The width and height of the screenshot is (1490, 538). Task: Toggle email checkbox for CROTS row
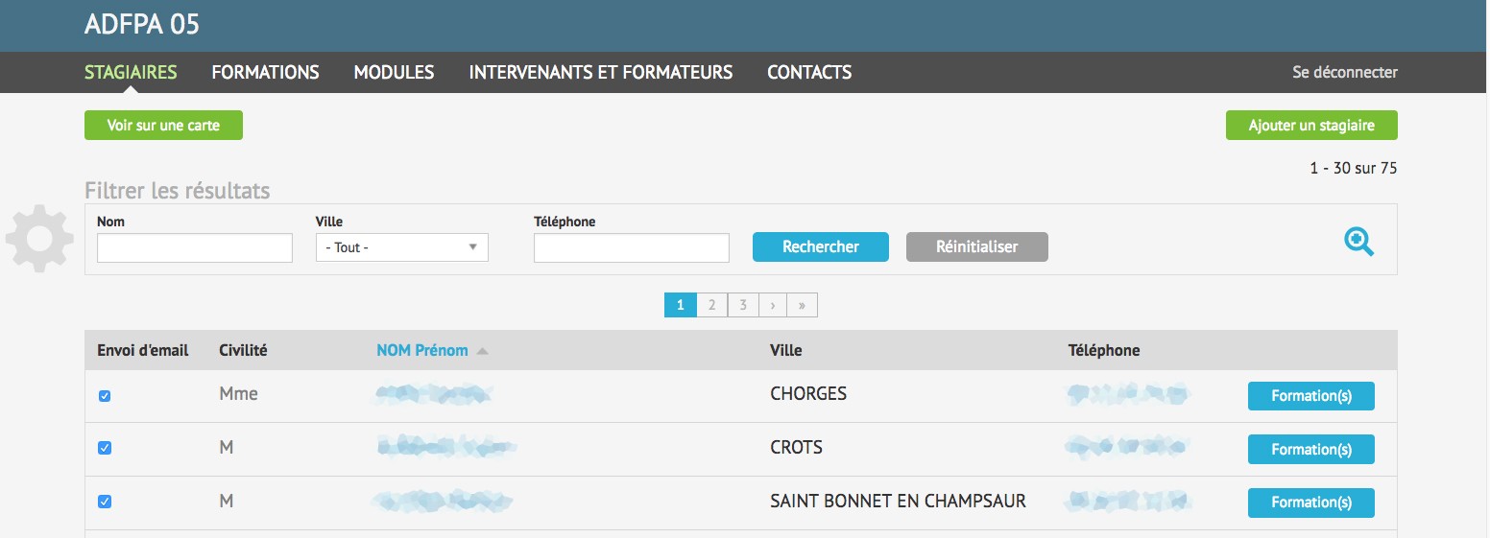click(x=105, y=448)
